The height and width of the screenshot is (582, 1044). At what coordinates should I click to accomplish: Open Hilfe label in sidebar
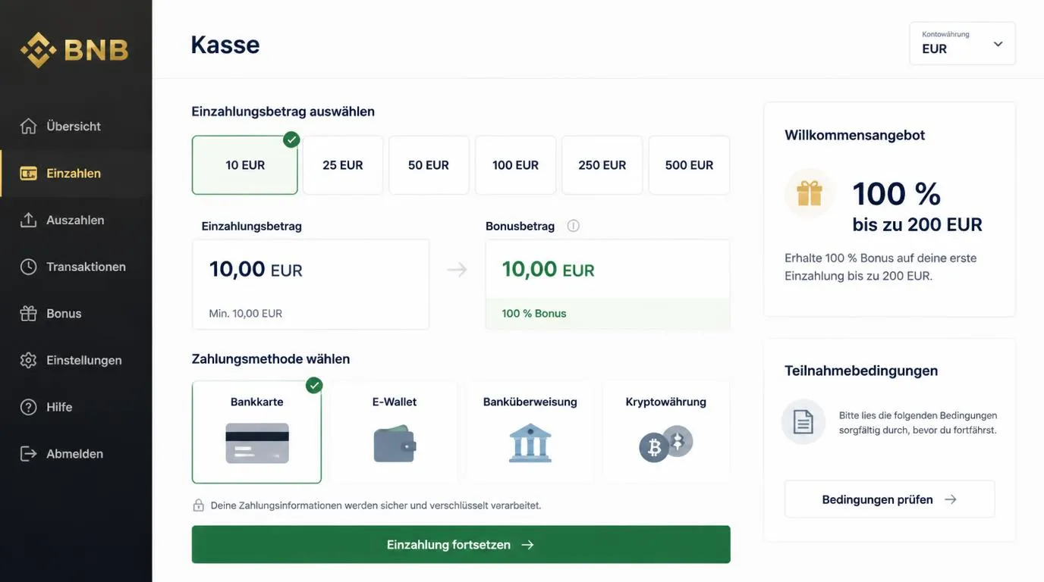[x=59, y=407]
